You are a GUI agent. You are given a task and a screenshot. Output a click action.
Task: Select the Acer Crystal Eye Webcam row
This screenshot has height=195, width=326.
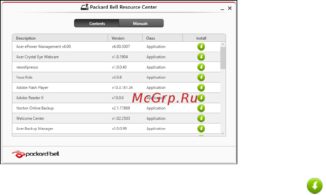tap(116, 57)
